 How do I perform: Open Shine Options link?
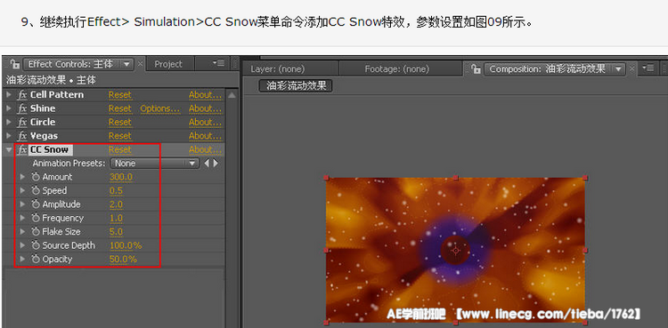[x=160, y=108]
